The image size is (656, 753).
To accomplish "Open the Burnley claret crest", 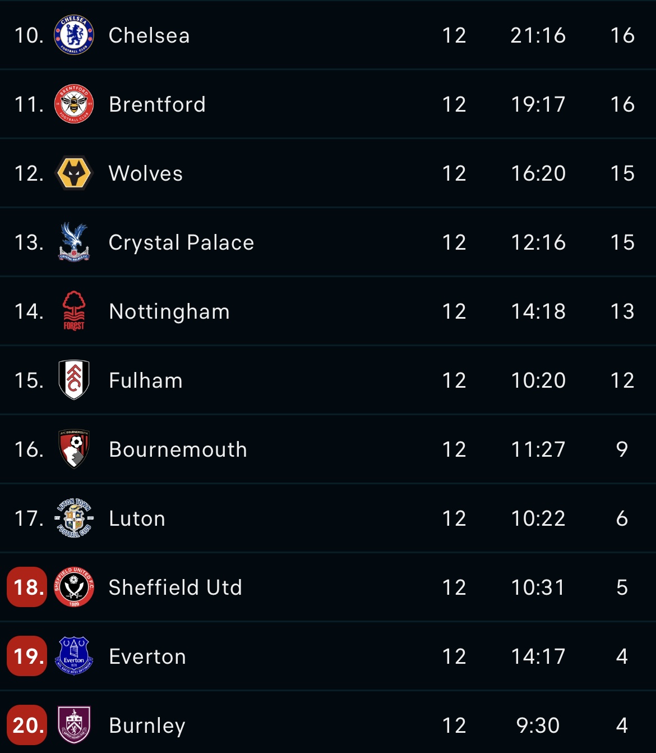I will click(x=74, y=726).
